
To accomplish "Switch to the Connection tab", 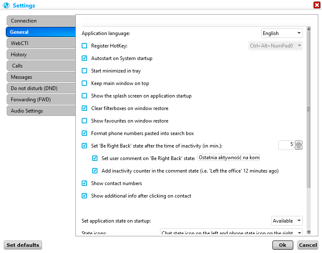I will [x=40, y=21].
